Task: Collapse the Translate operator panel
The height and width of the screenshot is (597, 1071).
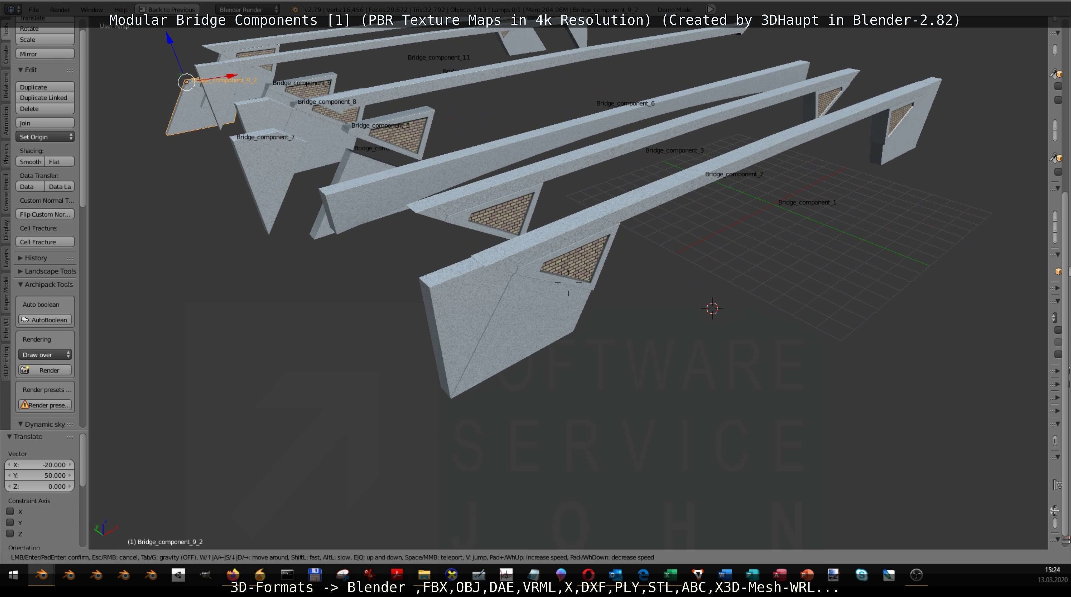Action: pos(9,437)
